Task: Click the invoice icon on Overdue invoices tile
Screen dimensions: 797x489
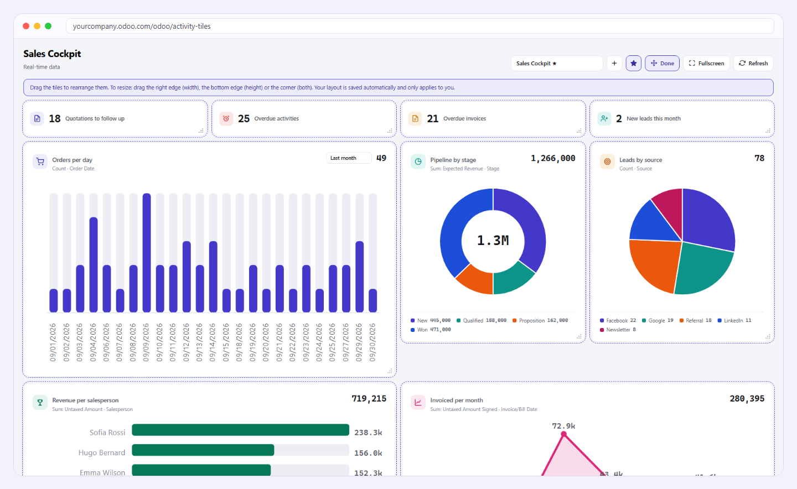Action: click(415, 118)
